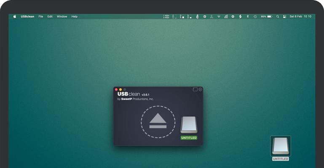Click the gear icon in the menu bar
The width and height of the screenshot is (324, 168).
tap(233, 16)
